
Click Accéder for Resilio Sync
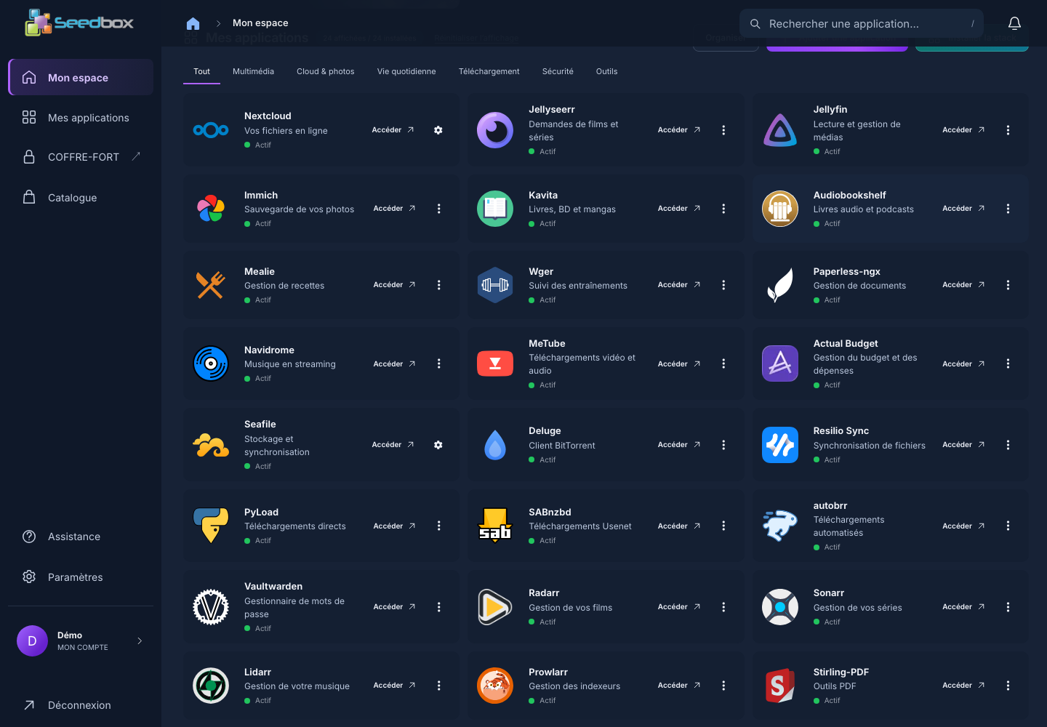click(963, 445)
